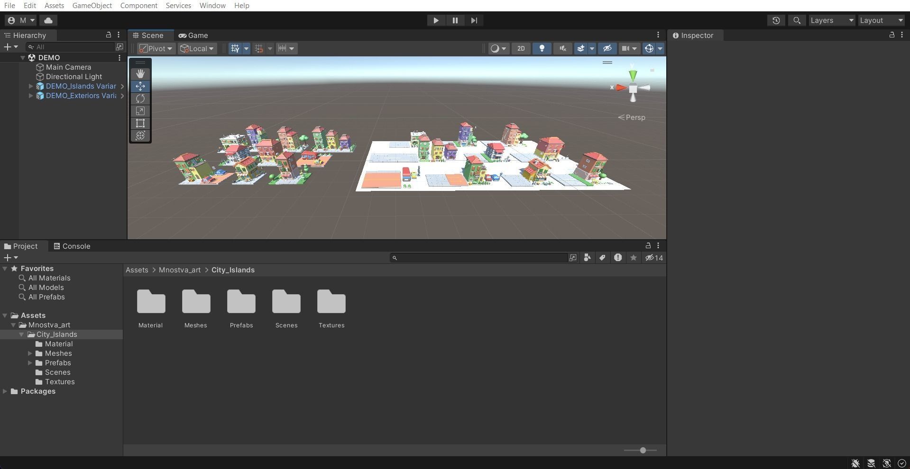Click the activity progress status icon
This screenshot has height=469, width=910.
(901, 463)
